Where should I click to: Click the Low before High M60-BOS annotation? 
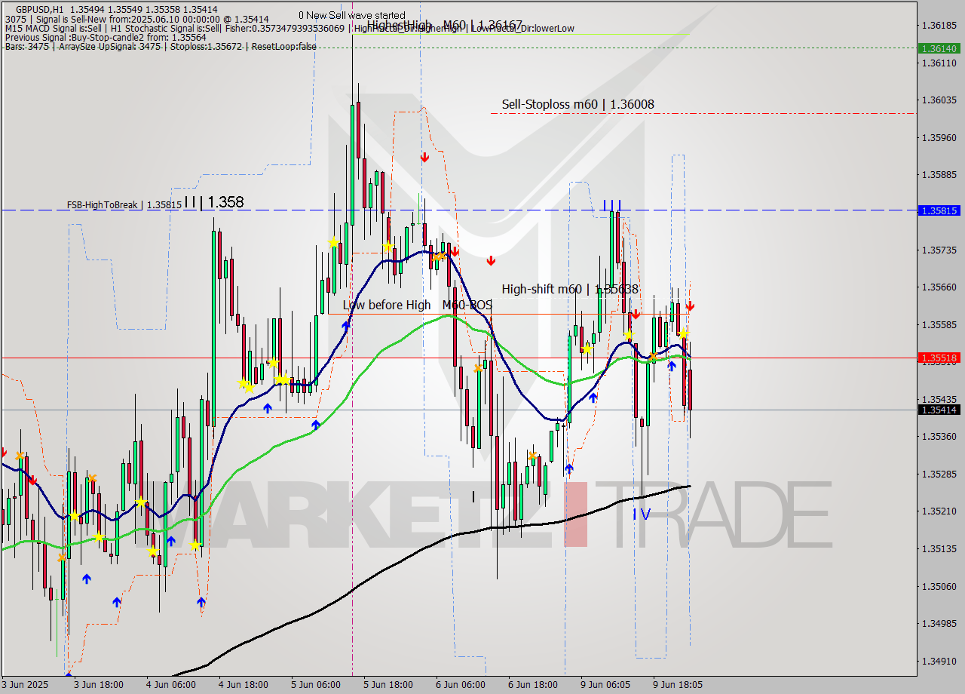[415, 305]
